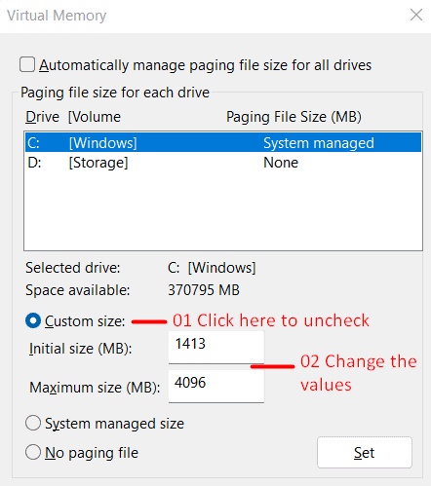
Task: Focus the Initial size (MB) field
Action: click(x=216, y=348)
